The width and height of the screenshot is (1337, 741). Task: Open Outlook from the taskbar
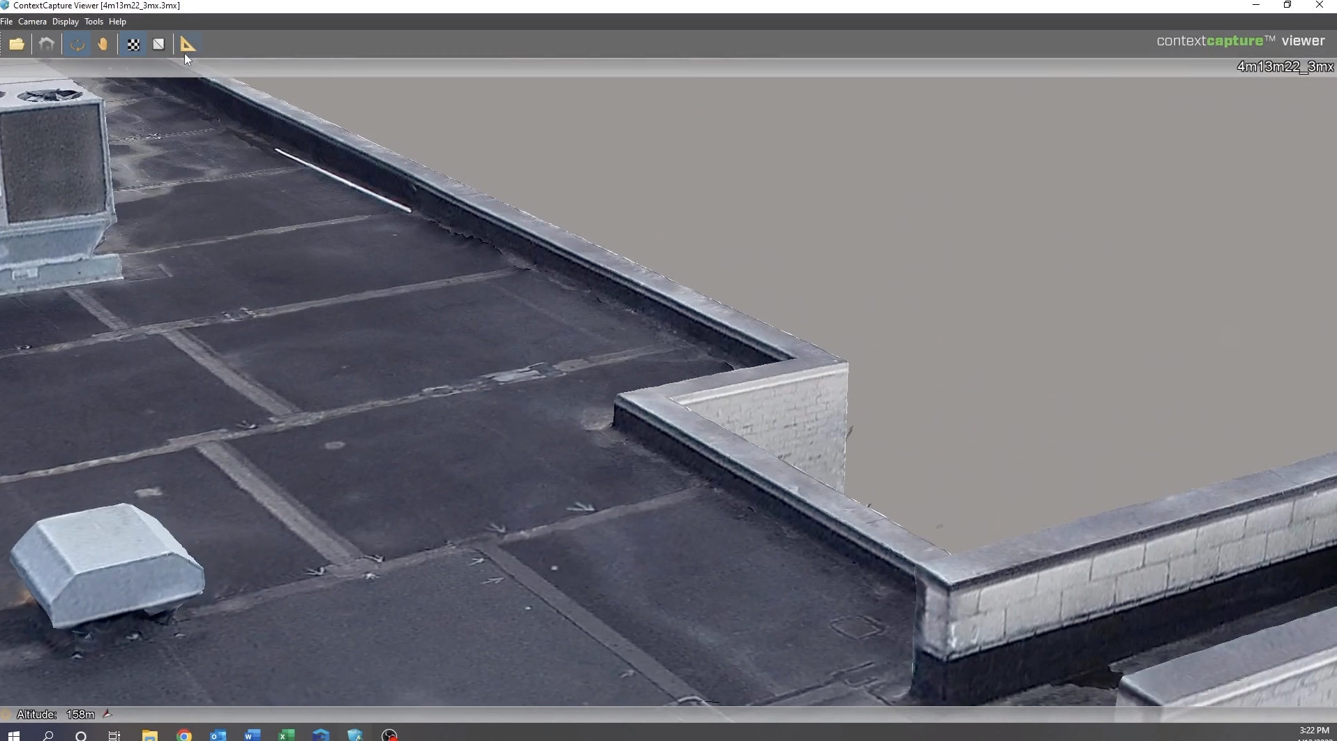[218, 735]
